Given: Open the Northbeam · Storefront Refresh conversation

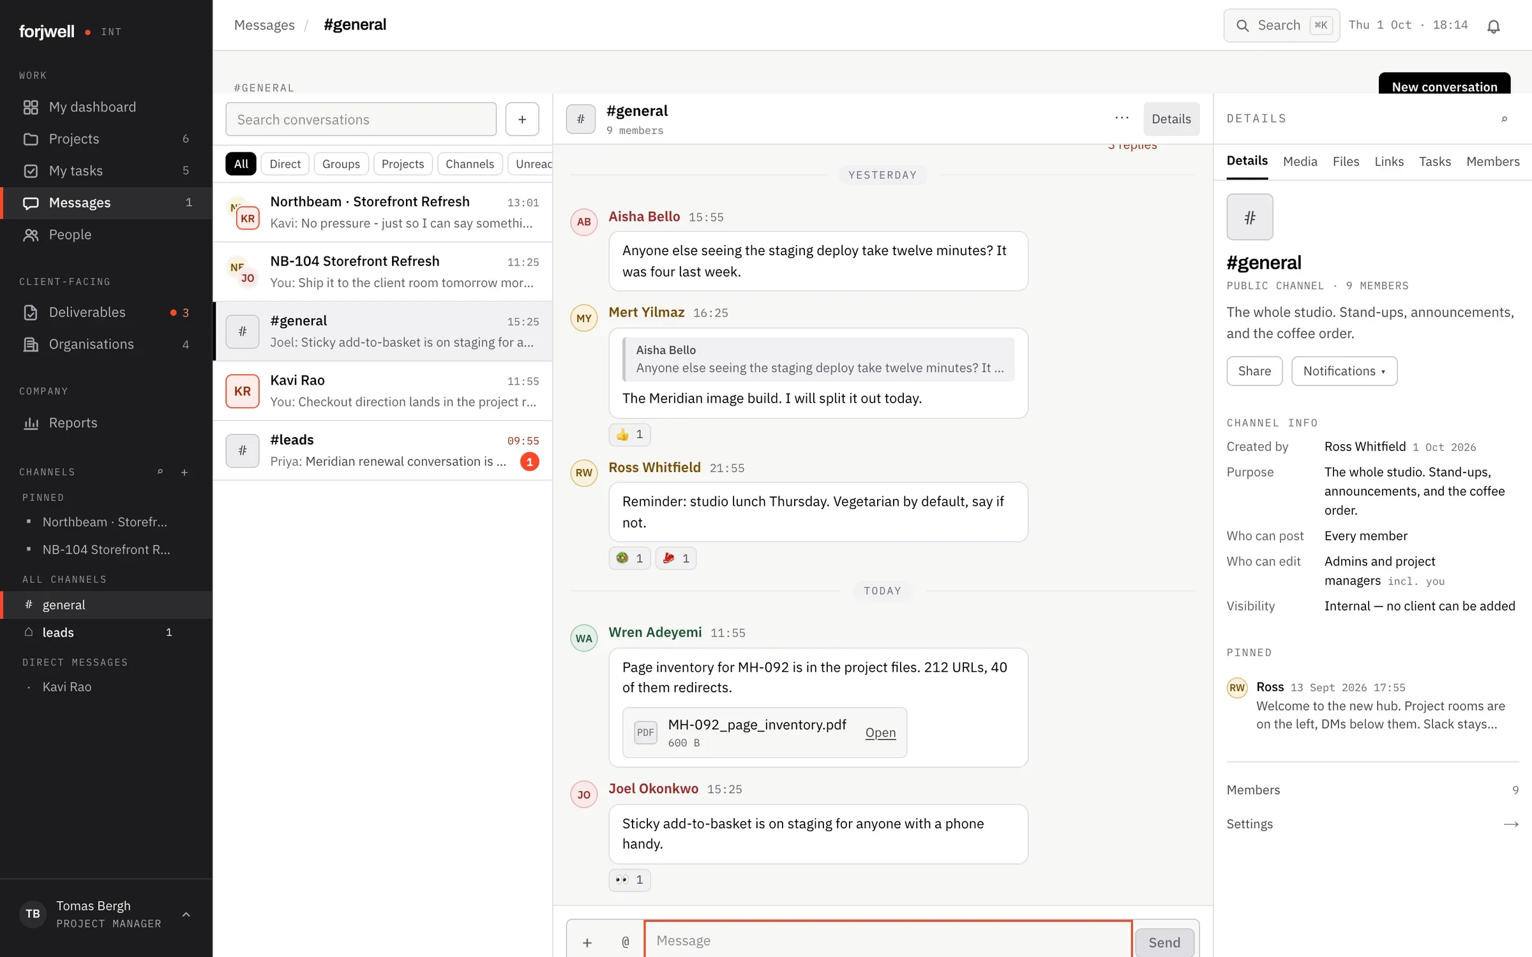Looking at the screenshot, I should pyautogui.click(x=383, y=212).
